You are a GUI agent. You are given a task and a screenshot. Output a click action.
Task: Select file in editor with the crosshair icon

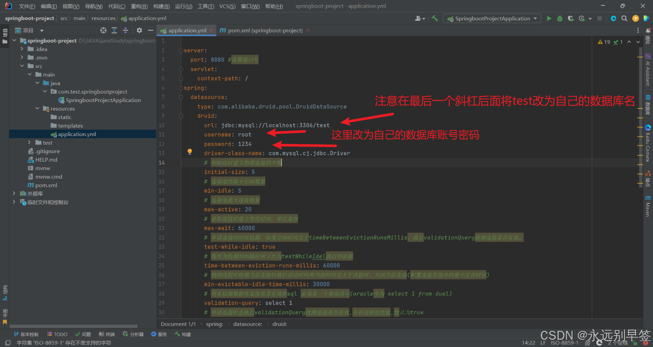(103, 30)
